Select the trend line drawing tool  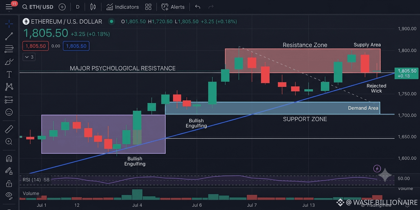click(9, 36)
